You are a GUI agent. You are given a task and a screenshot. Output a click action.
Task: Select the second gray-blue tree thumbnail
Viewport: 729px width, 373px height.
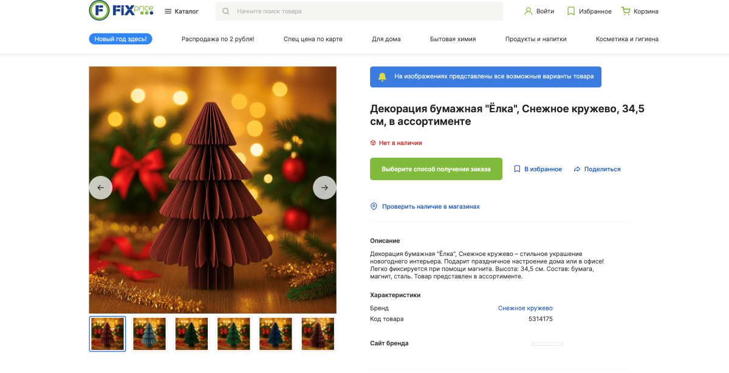pyautogui.click(x=149, y=334)
